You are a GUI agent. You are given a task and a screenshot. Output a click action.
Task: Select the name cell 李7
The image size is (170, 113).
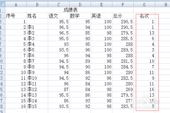coord(37,61)
